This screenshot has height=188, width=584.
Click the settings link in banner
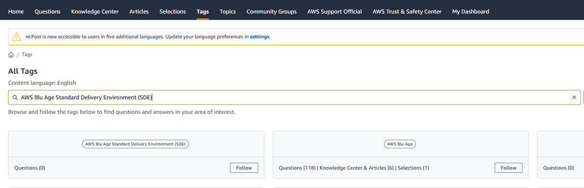tap(259, 37)
